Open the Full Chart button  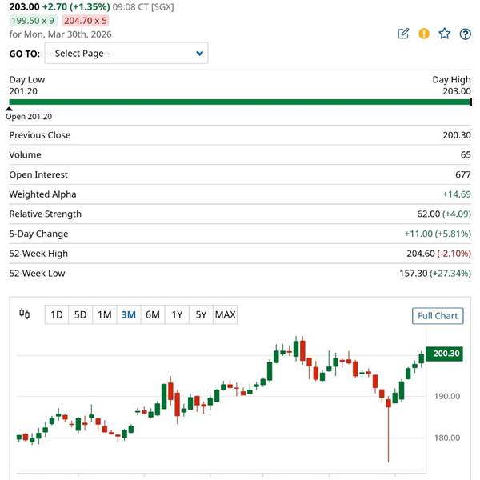438,316
